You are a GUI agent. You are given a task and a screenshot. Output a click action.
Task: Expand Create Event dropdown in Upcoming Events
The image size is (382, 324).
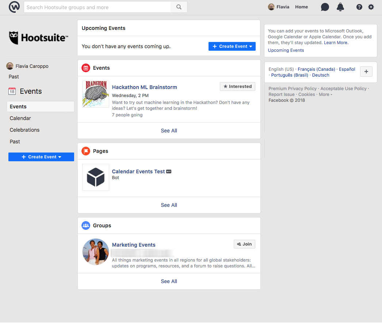pos(232,46)
